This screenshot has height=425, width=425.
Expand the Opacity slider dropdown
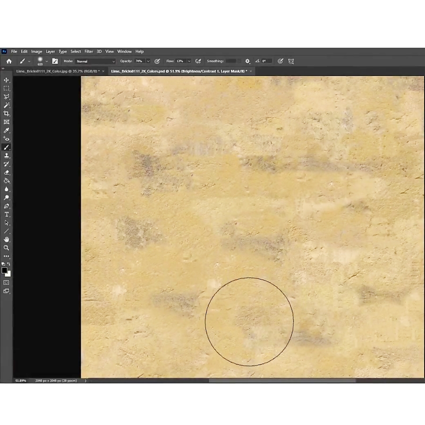[148, 61]
